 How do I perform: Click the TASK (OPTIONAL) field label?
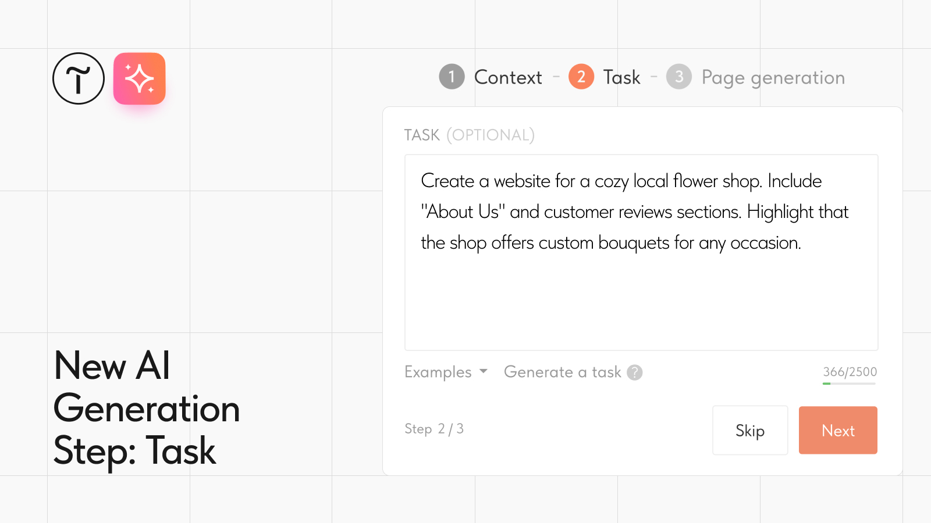(x=469, y=135)
